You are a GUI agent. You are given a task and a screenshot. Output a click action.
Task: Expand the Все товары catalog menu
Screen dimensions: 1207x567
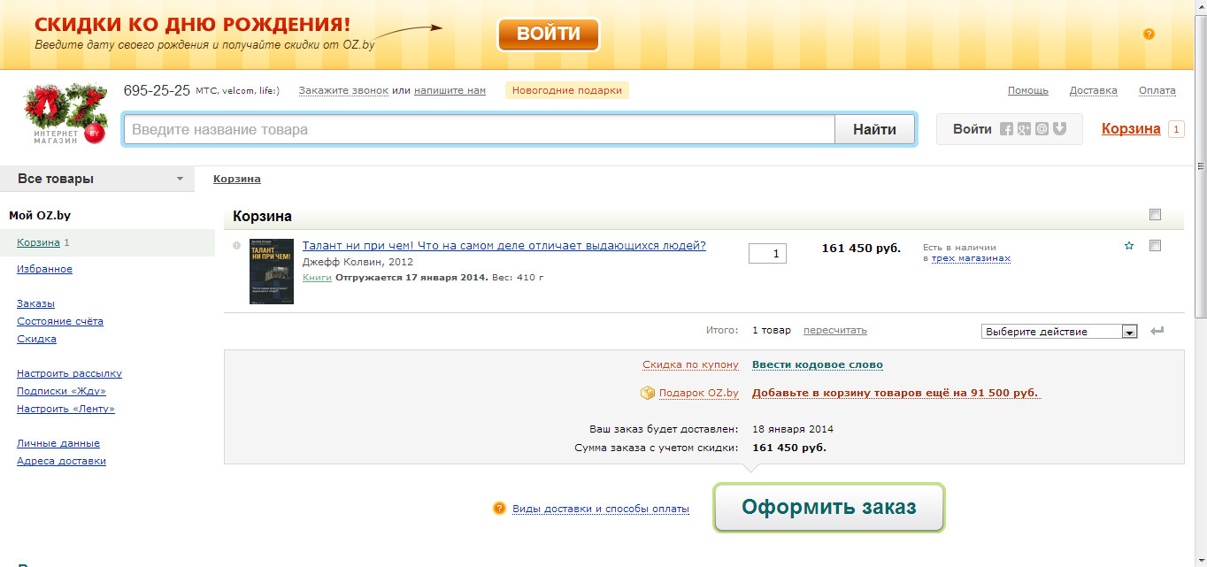pos(97,179)
